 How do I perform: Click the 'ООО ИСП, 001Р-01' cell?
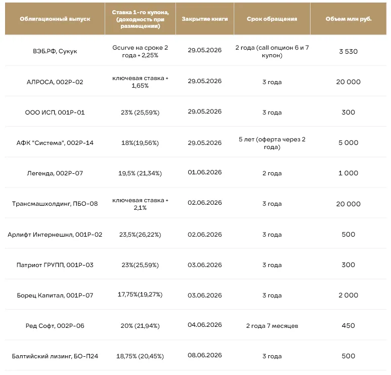click(55, 113)
